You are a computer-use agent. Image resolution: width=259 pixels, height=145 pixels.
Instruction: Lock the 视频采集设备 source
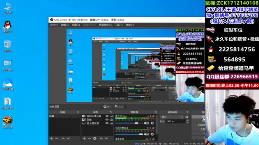(112, 116)
